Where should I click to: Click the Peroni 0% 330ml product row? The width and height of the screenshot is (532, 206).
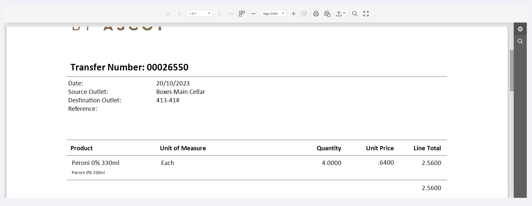pyautogui.click(x=96, y=163)
